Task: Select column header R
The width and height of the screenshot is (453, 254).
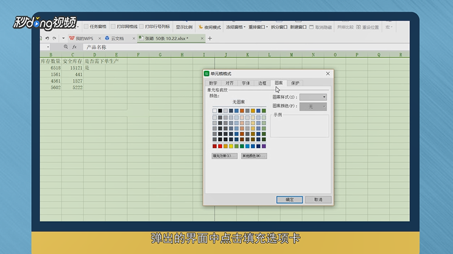Action: click(x=401, y=55)
